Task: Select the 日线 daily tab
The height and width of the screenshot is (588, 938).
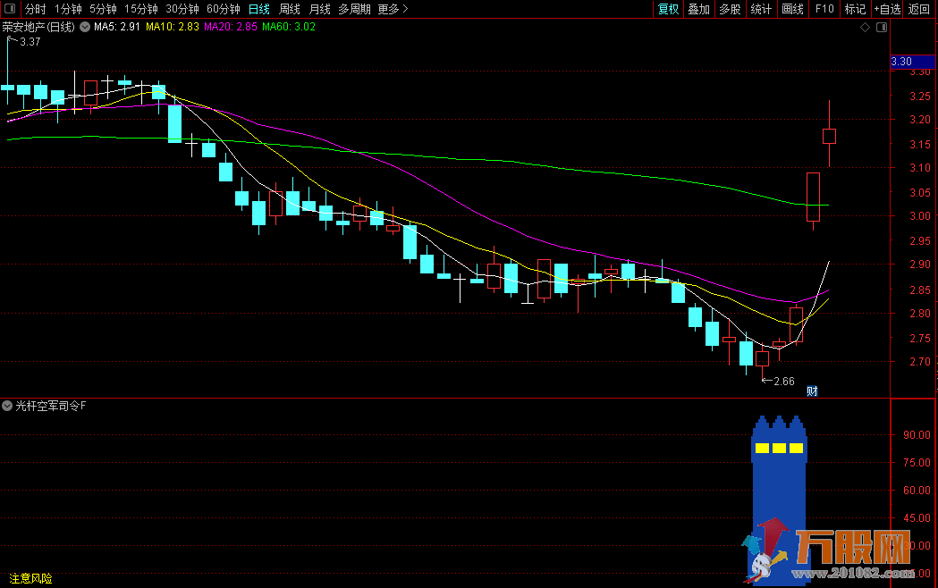Action: 259,9
